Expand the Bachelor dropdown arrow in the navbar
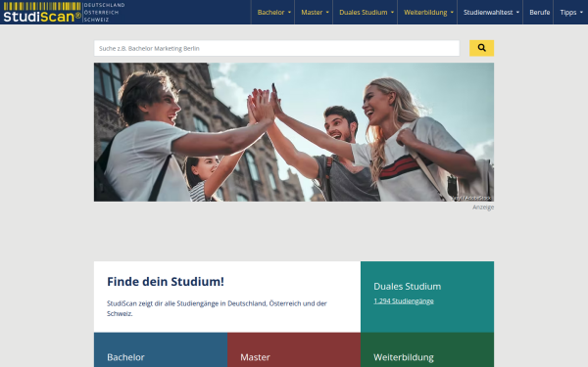This screenshot has width=588, height=367. click(289, 13)
